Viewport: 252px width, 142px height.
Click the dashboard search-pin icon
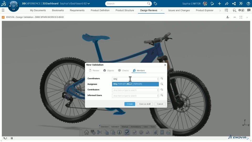coord(234,10)
